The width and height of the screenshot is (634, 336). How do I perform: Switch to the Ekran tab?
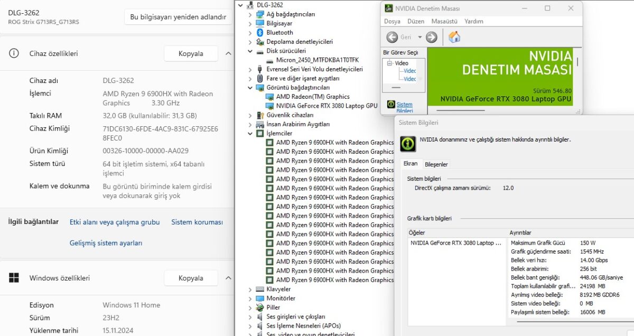(411, 164)
